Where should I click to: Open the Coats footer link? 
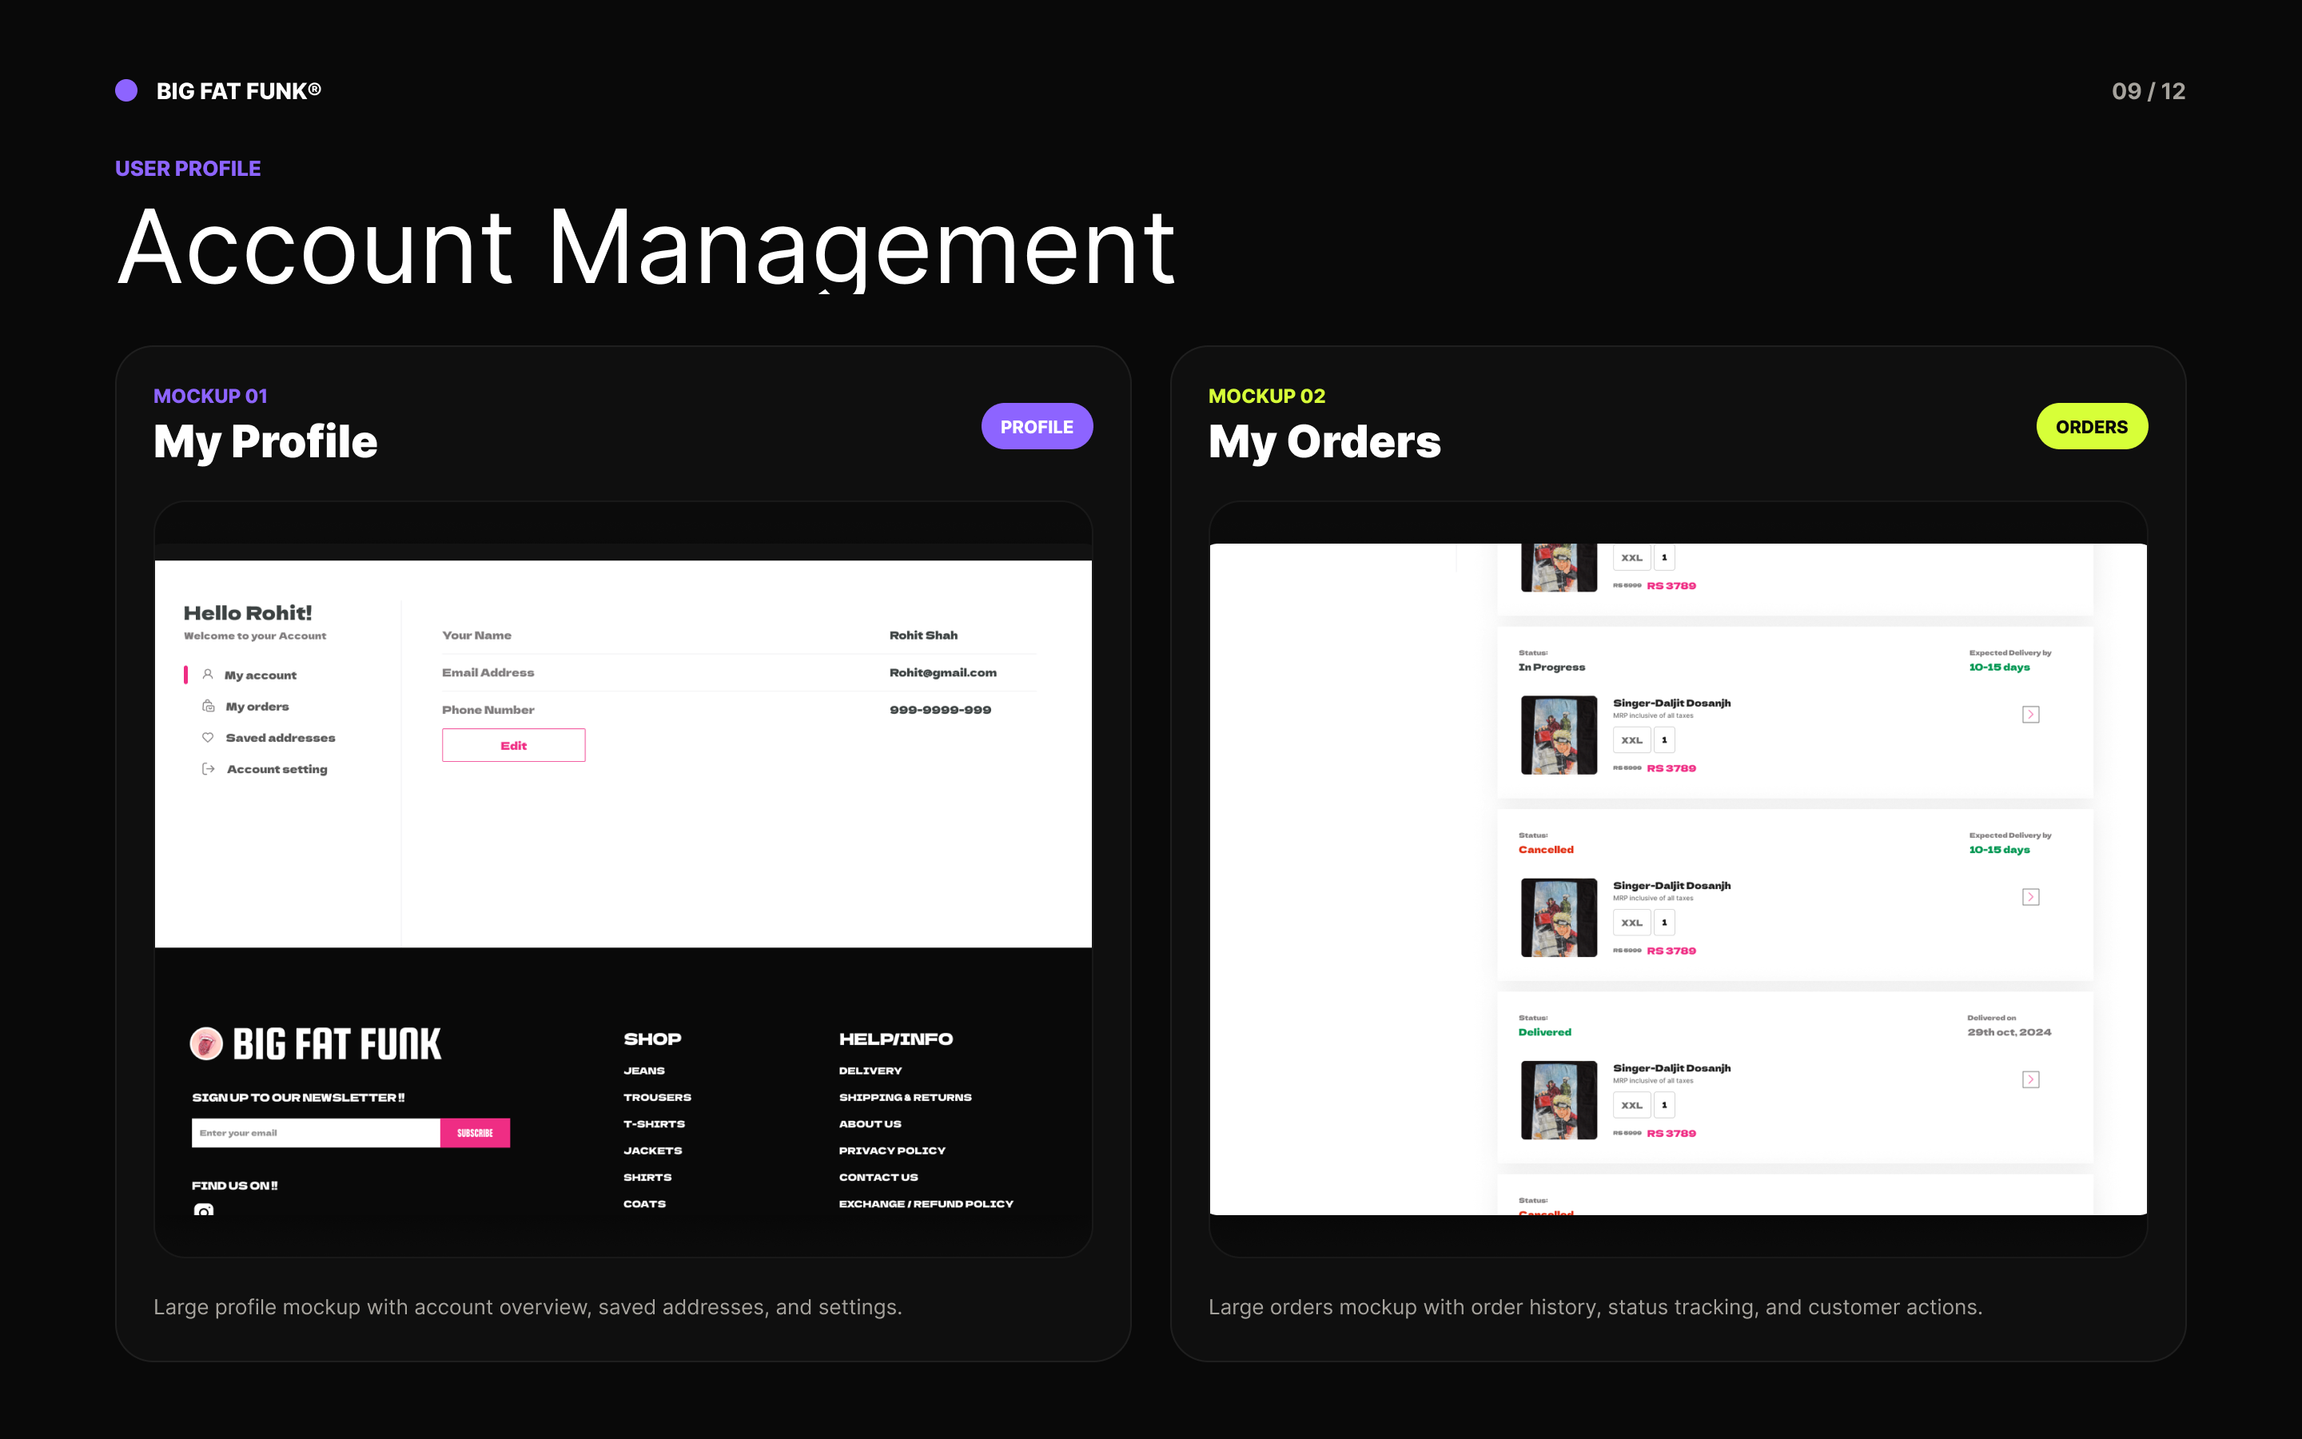[x=645, y=1204]
